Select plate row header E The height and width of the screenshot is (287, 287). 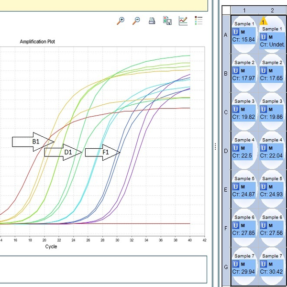point(226,189)
